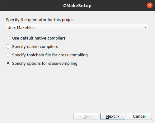Click the CMakeSetup title bar text
Viewport: 155px width, 123px height.
pyautogui.click(x=77, y=6)
